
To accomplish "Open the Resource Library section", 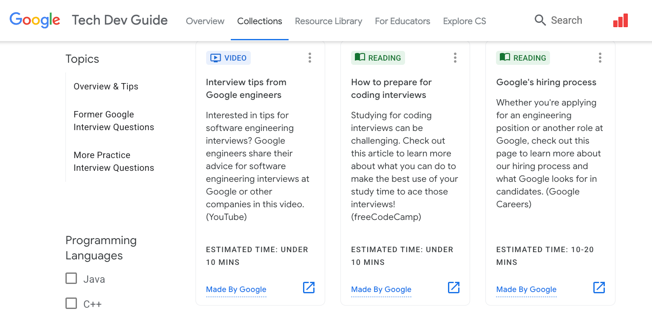I will click(328, 21).
